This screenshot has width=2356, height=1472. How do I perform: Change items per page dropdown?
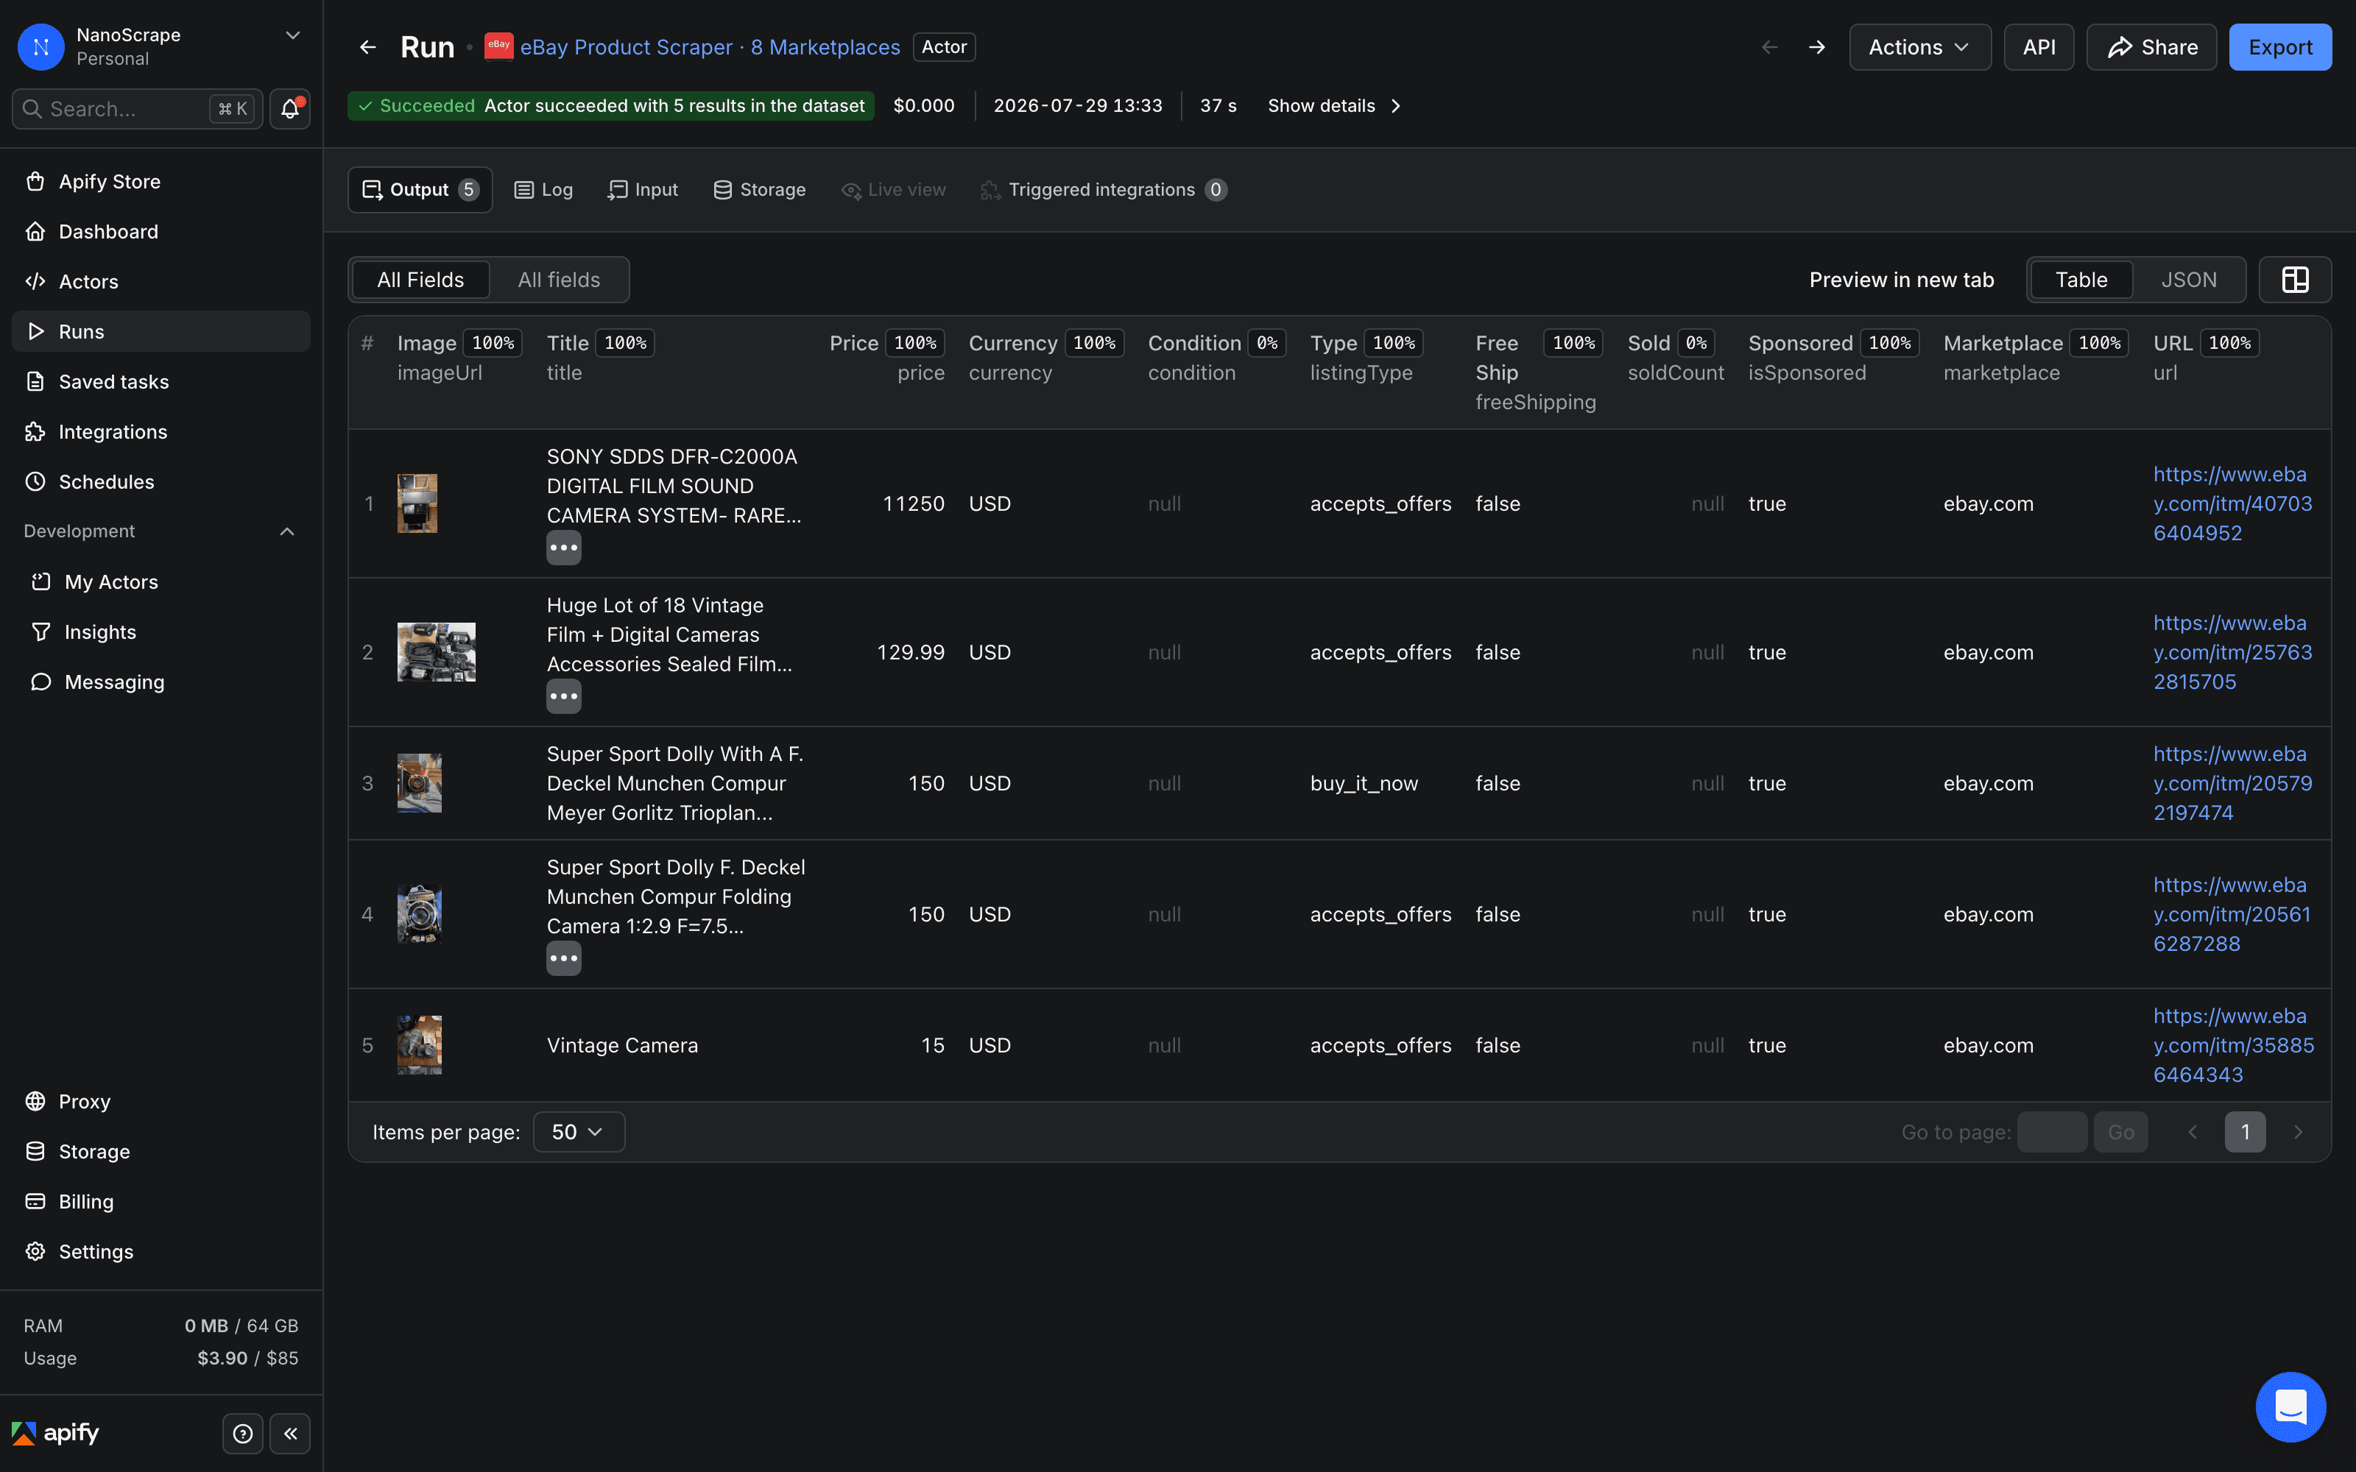pyautogui.click(x=578, y=1132)
